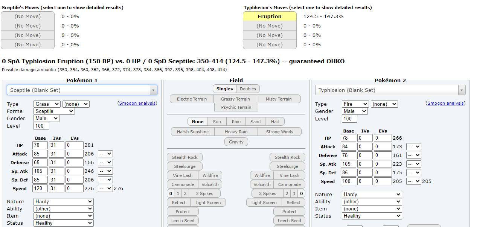The width and height of the screenshot is (494, 227).
Task: Click Sceptile's Level input field
Action: 41,126
